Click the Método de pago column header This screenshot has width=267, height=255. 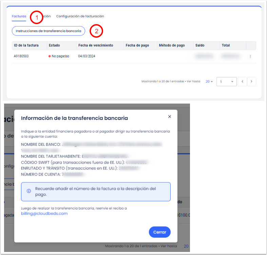point(172,45)
